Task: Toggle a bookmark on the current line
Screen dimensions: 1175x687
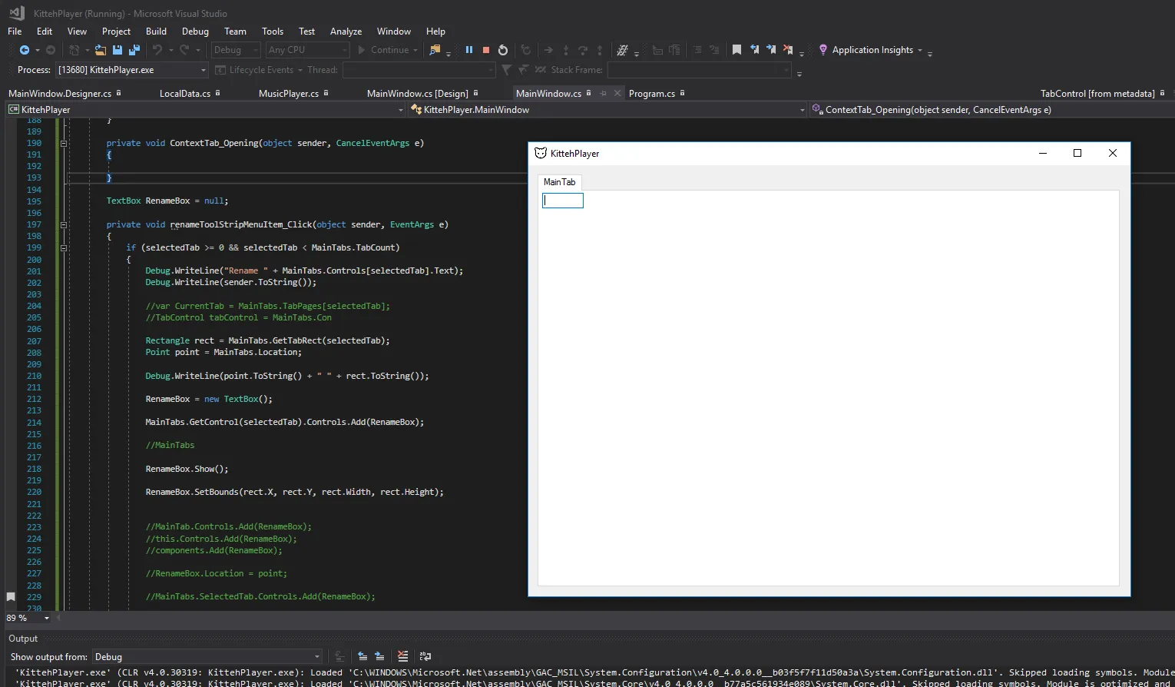Action: (x=736, y=50)
